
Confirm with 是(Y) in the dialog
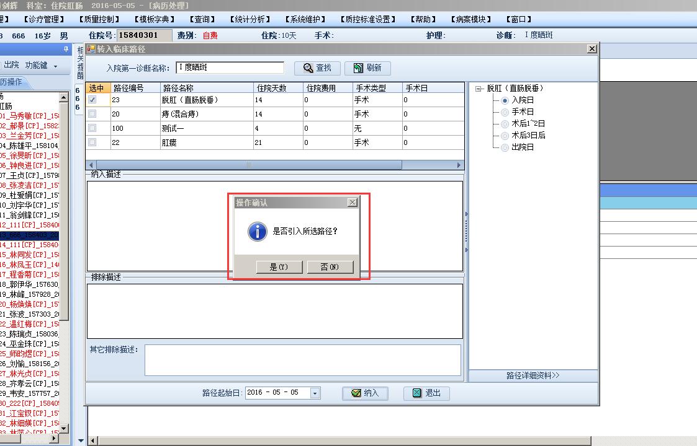pos(279,267)
